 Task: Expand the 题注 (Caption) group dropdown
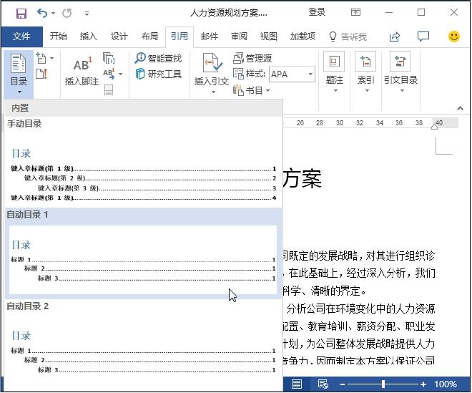[x=334, y=91]
